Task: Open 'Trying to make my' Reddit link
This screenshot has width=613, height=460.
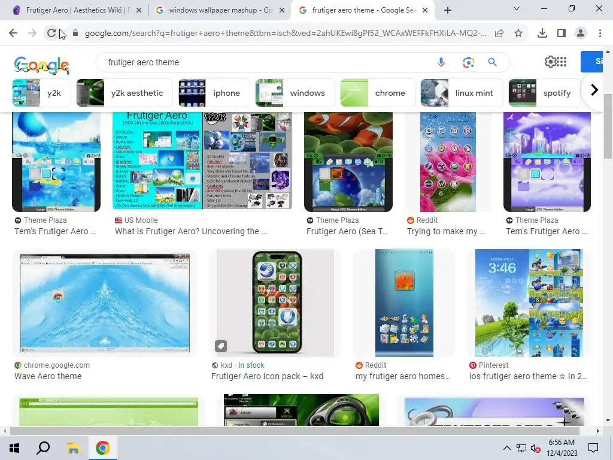Action: click(446, 231)
